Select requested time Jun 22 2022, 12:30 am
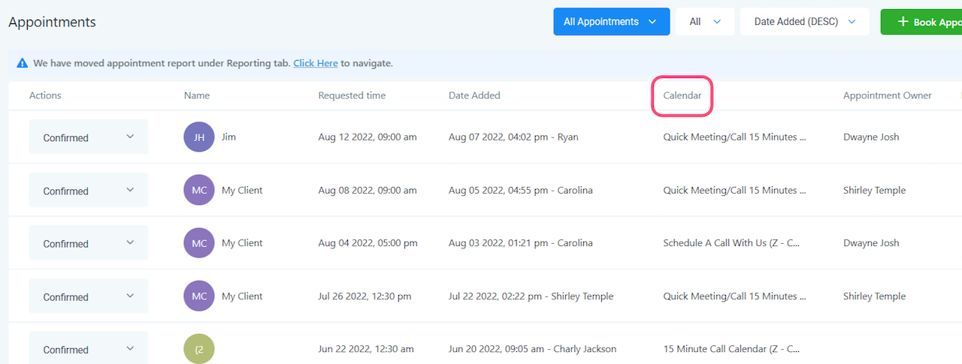962x364 pixels. pos(368,349)
